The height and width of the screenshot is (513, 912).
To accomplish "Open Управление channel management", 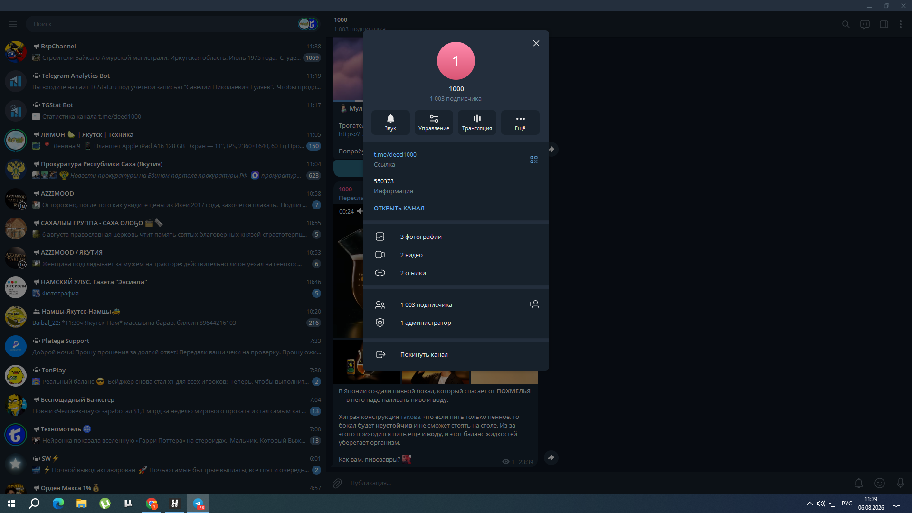I will 434,123.
